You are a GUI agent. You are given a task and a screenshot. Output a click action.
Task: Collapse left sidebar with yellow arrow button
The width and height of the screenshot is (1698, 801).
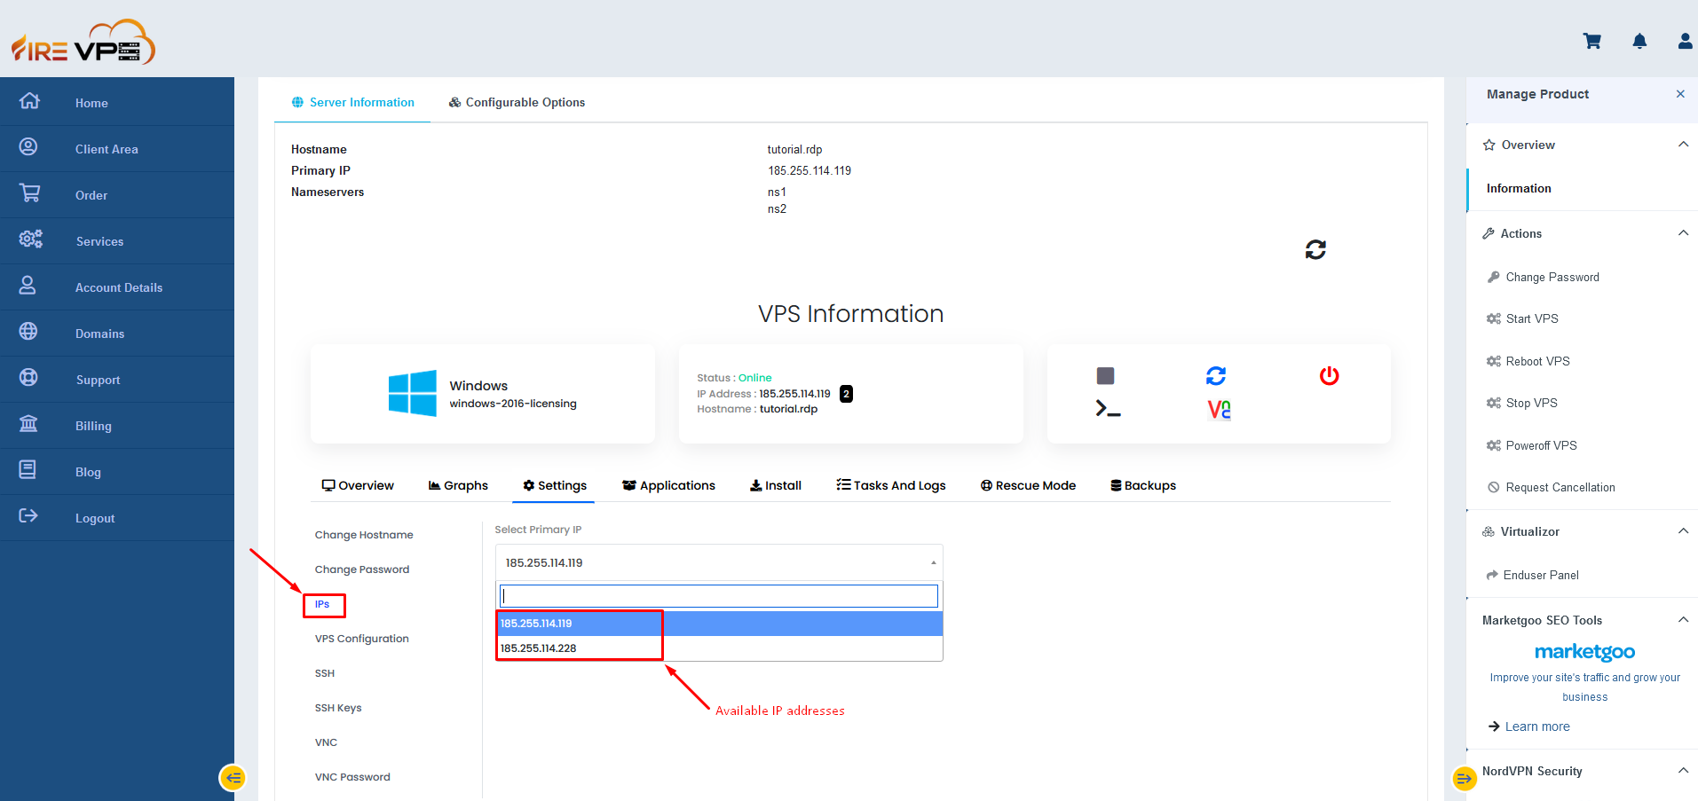pos(233,778)
